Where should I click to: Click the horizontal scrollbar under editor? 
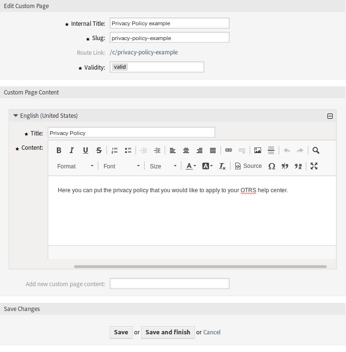point(200,267)
